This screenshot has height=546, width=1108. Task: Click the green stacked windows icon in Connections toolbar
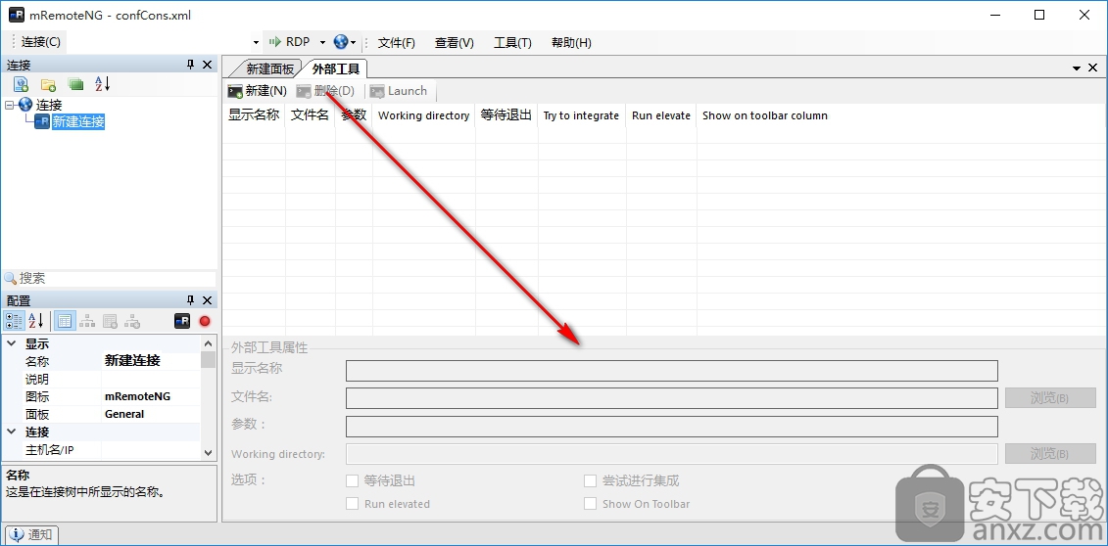pyautogui.click(x=75, y=85)
